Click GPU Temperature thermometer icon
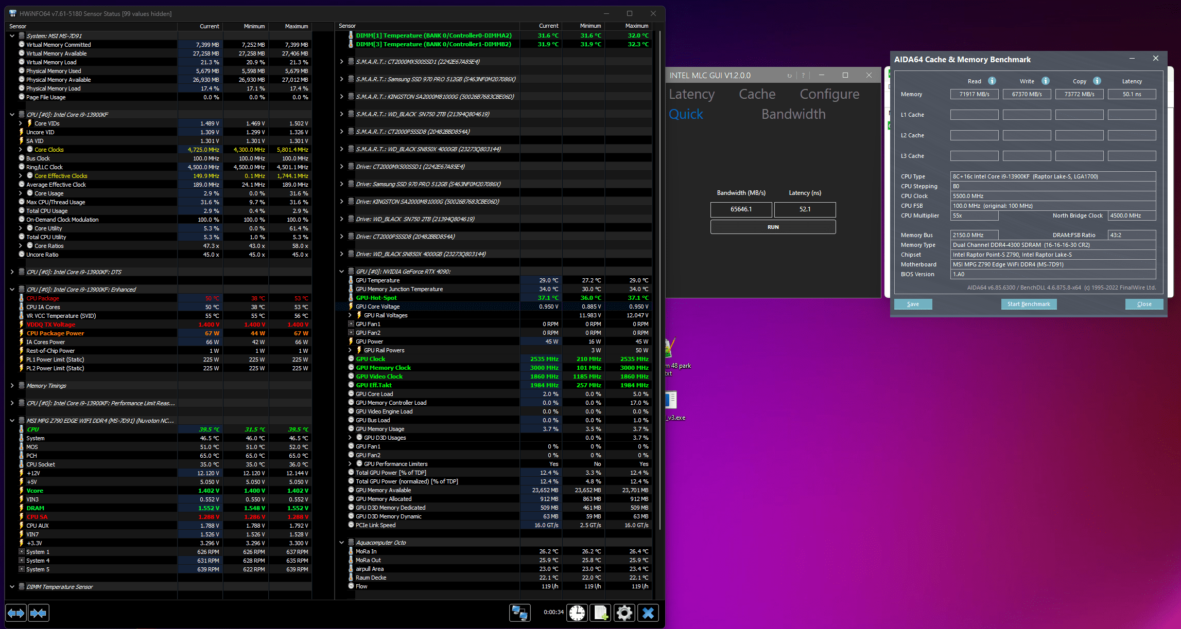Viewport: 1181px width, 629px height. pyautogui.click(x=351, y=280)
